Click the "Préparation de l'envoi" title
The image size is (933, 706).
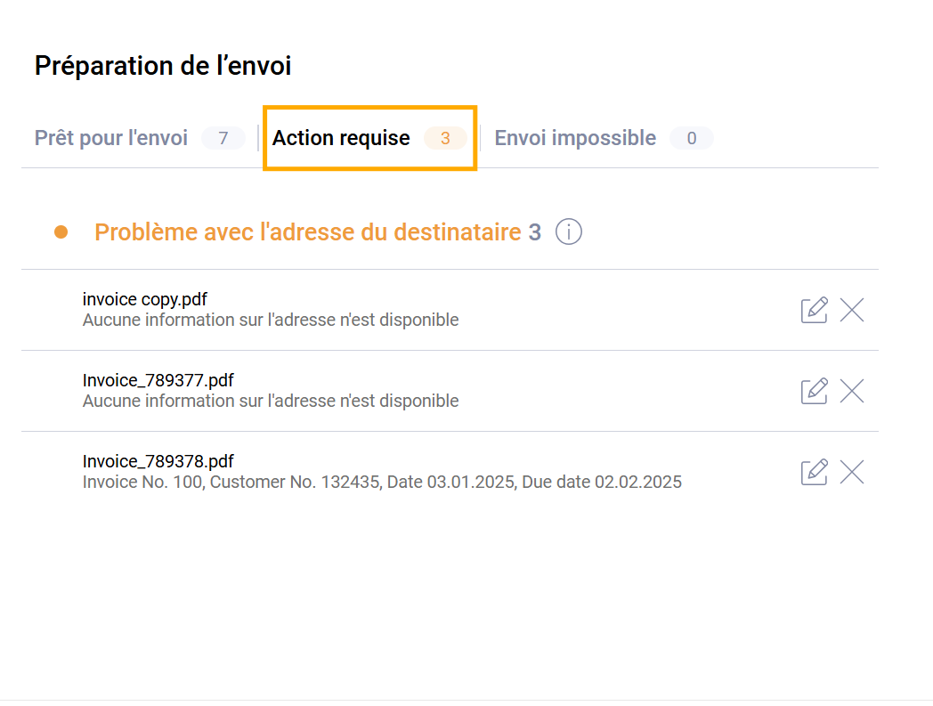point(163,65)
